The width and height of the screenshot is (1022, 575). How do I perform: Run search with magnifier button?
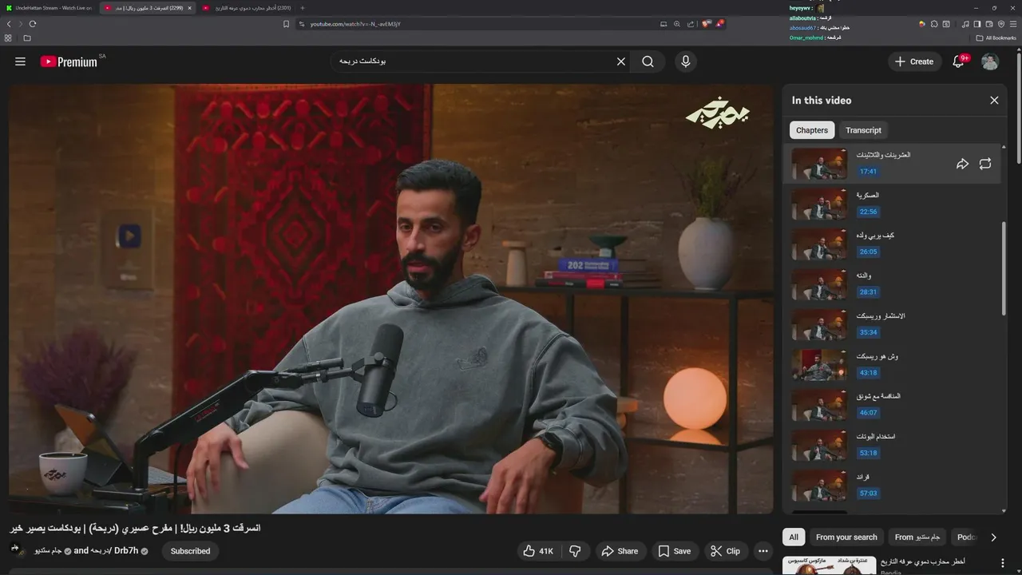[x=648, y=61]
